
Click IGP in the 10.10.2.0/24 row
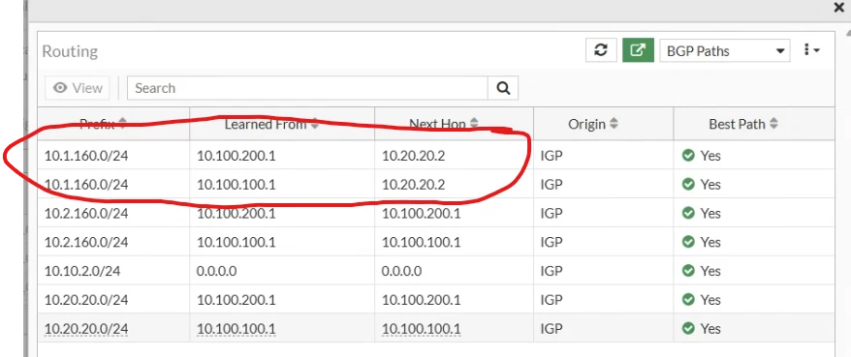(552, 270)
